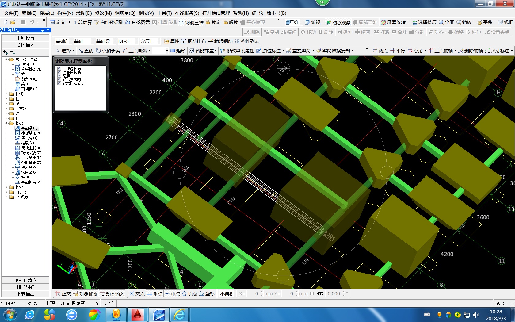
Task: Select 平行 parallel auxiliary axis
Action: click(x=398, y=51)
